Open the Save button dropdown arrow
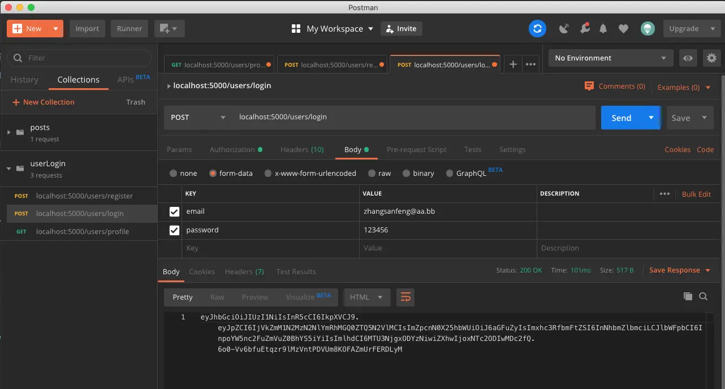 point(704,118)
